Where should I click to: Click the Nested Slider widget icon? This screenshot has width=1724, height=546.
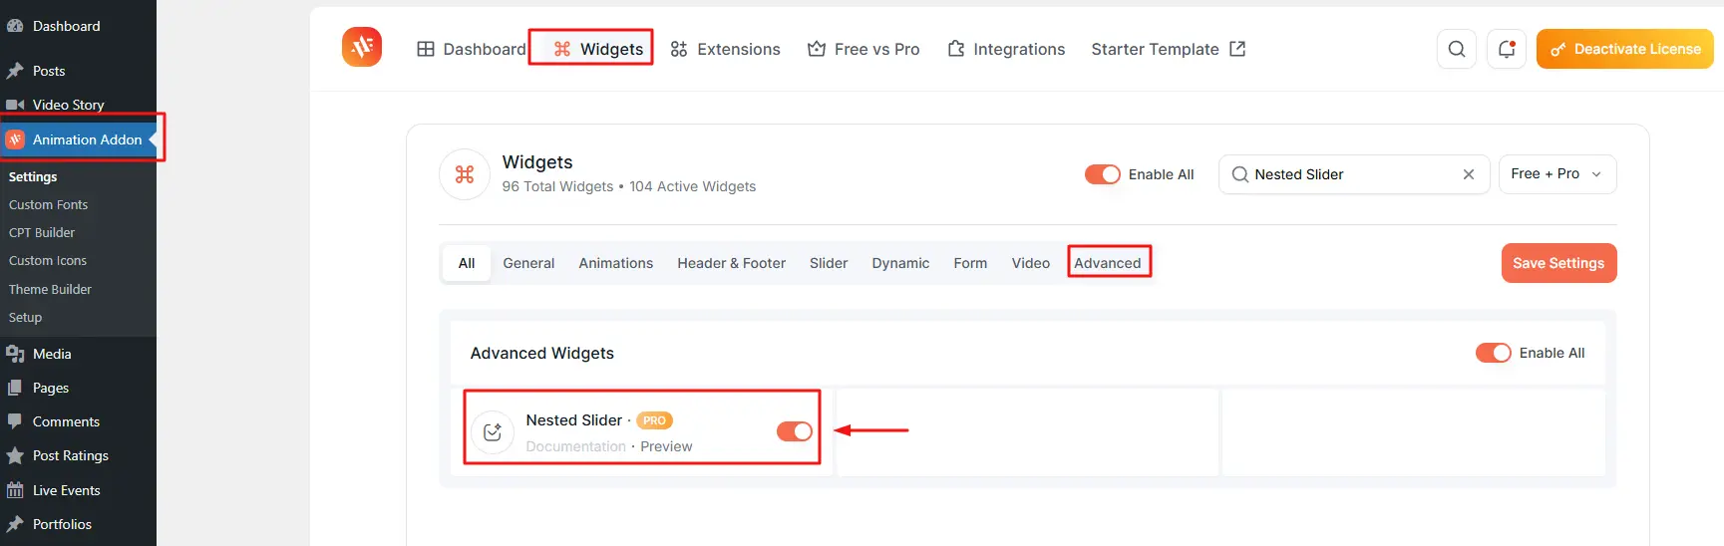pos(493,432)
